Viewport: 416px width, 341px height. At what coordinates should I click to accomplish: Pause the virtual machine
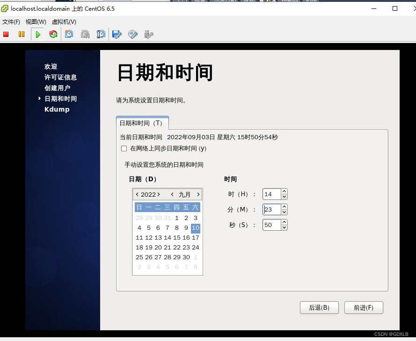coord(21,34)
